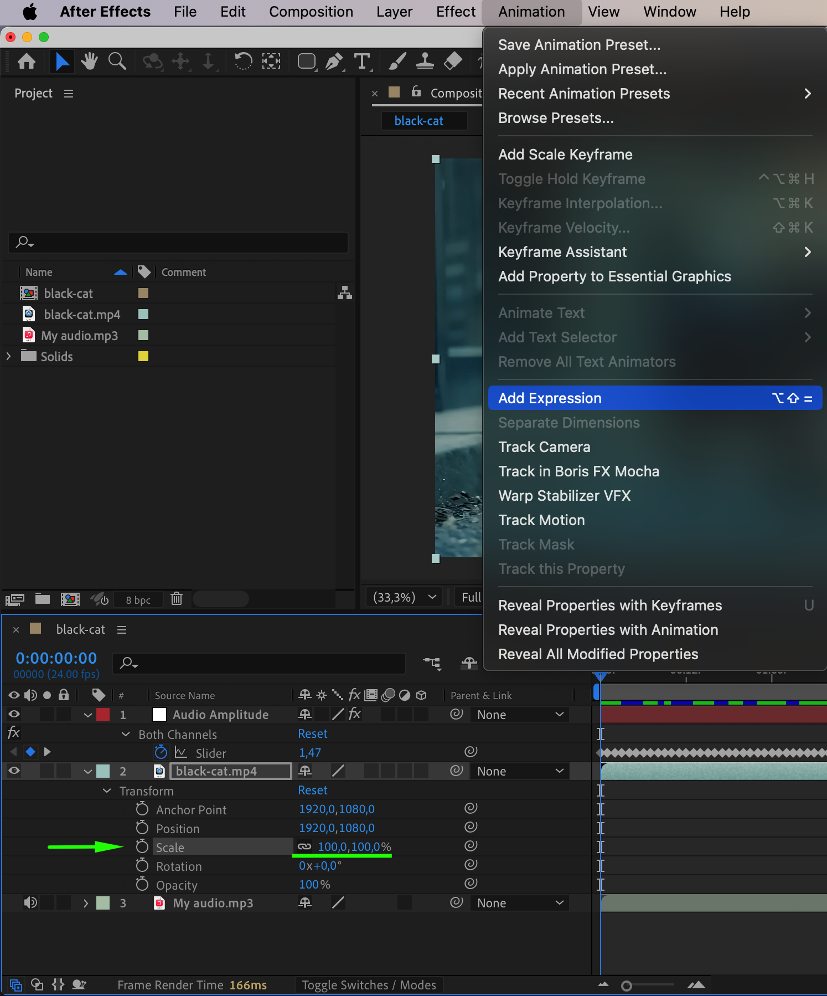The width and height of the screenshot is (827, 996).
Task: Select the Rectangle shape tool
Action: pyautogui.click(x=307, y=61)
